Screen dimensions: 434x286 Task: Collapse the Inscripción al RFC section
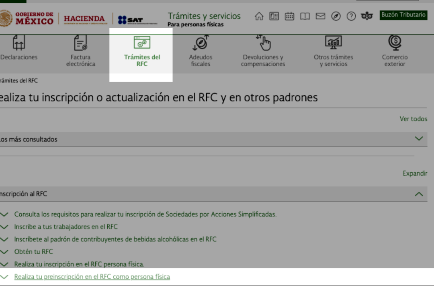419,194
